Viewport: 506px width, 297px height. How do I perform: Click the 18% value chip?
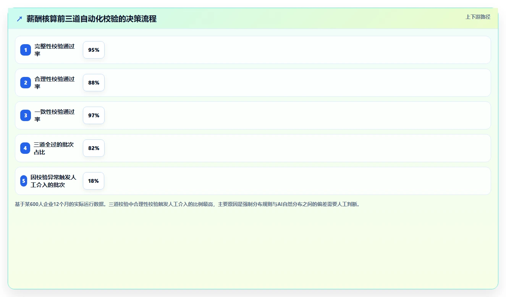click(94, 181)
